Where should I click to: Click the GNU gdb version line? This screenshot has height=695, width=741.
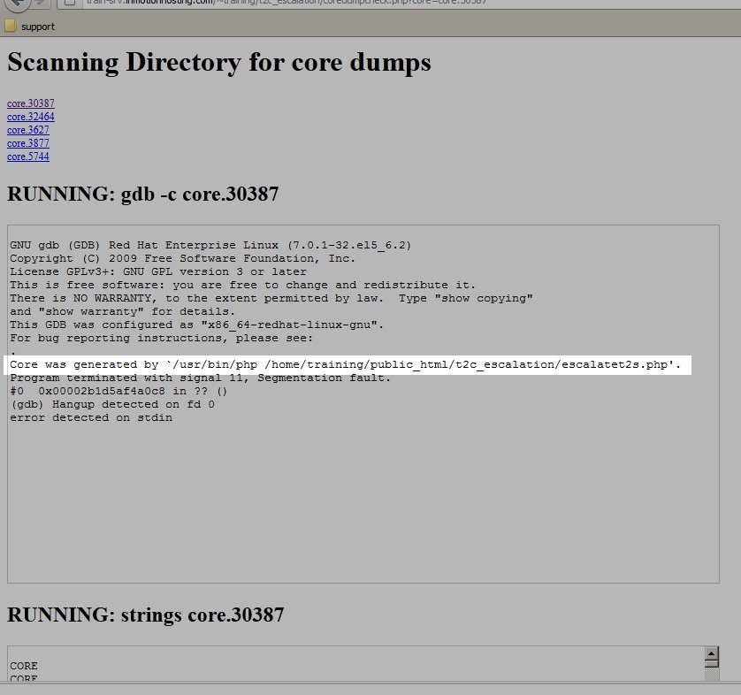210,245
